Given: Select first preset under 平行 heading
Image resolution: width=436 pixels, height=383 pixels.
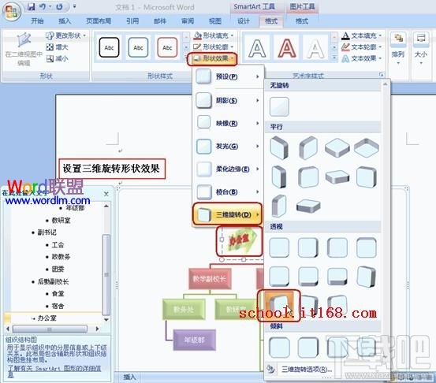Looking at the screenshot, I should tap(279, 148).
